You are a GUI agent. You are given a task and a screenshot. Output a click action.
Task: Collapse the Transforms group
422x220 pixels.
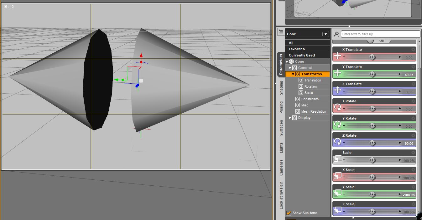pyautogui.click(x=293, y=74)
